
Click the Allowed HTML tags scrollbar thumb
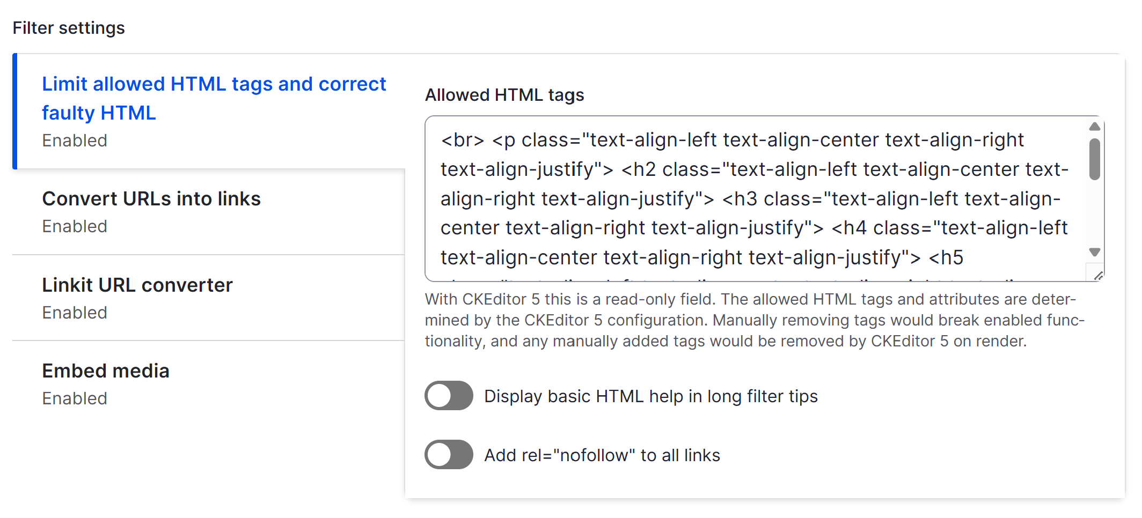pos(1095,159)
